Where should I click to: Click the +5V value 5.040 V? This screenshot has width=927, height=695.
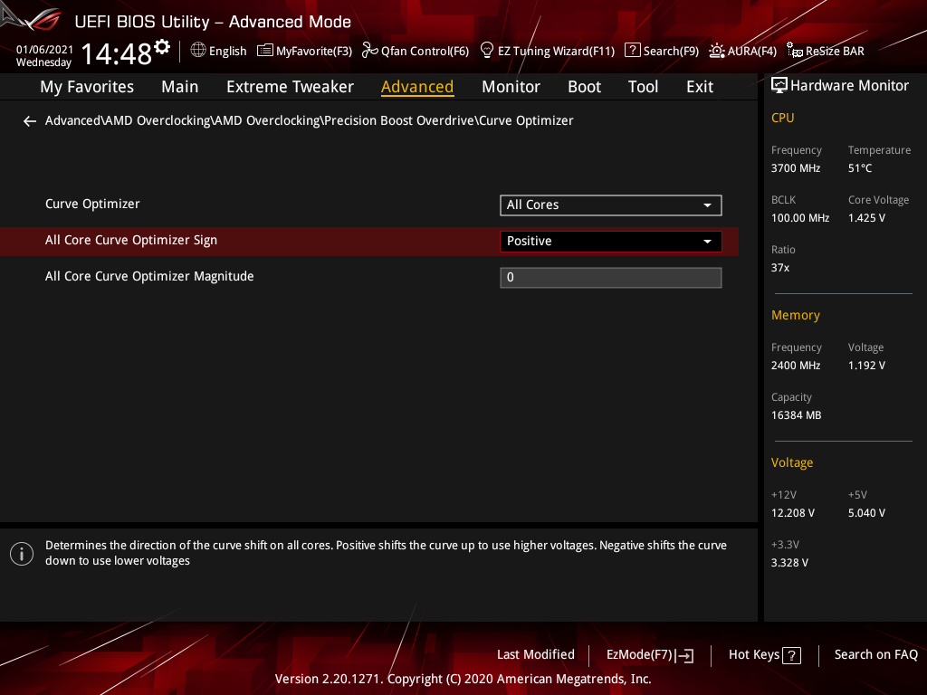[866, 513]
